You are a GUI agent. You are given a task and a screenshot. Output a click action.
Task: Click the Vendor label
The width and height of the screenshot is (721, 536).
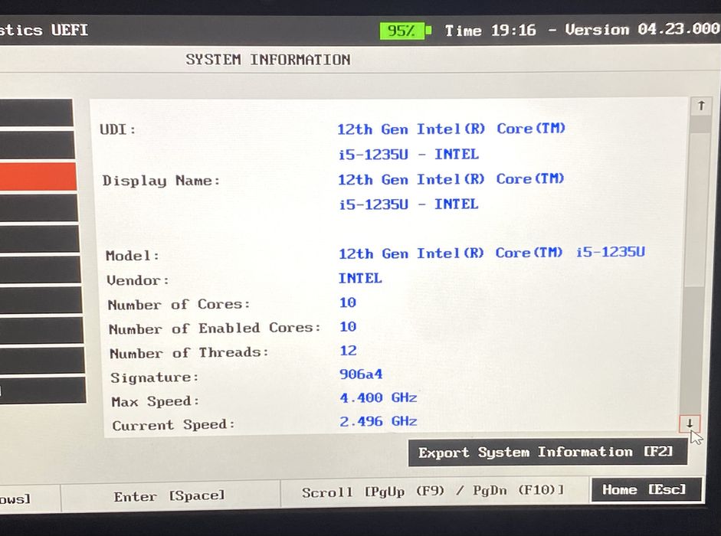137,280
